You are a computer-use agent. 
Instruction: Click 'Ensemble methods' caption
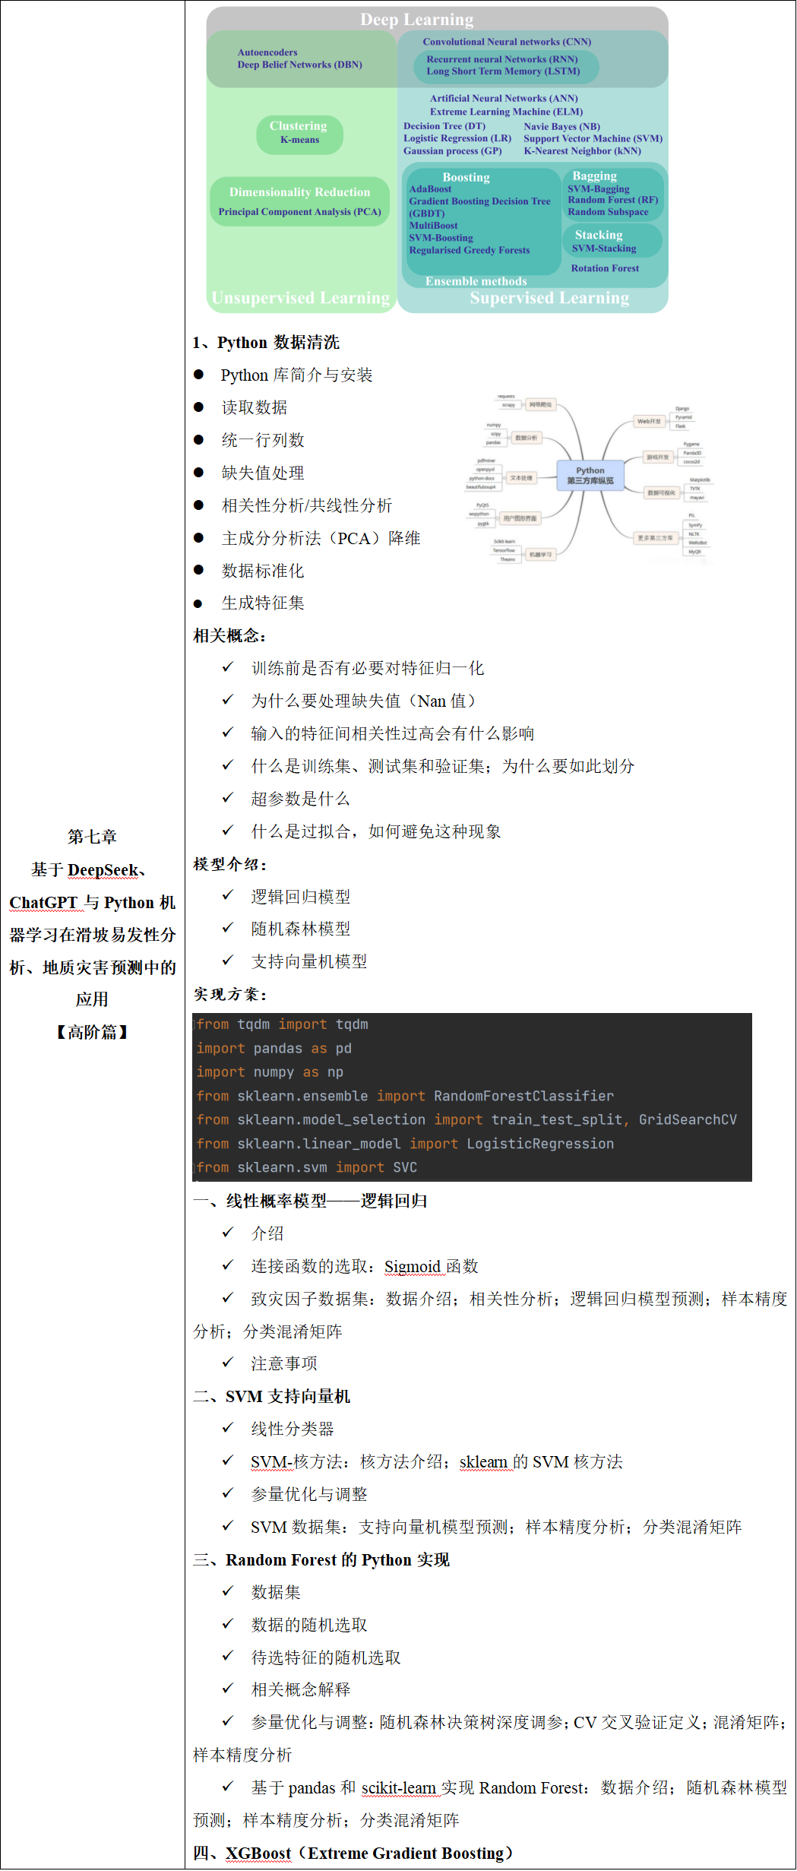476,281
